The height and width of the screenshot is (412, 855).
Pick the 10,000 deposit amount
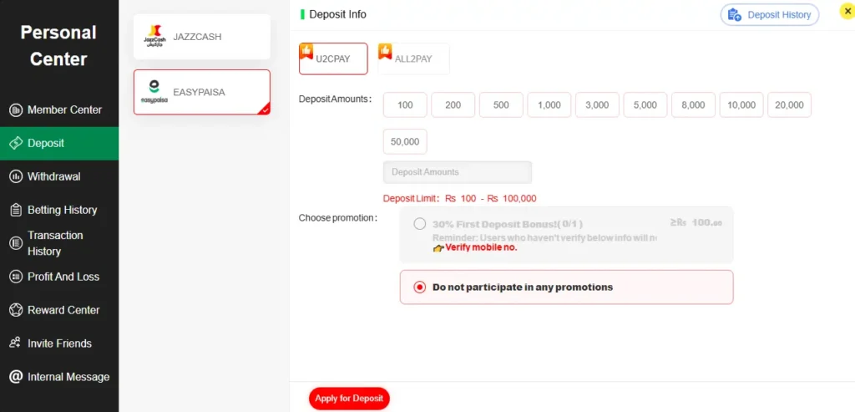tap(741, 104)
